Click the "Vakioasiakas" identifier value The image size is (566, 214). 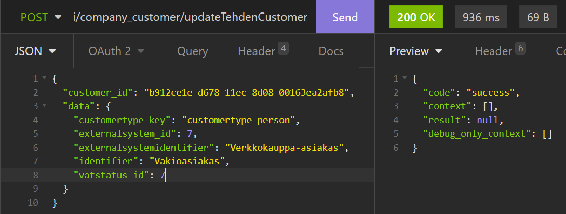coord(189,162)
